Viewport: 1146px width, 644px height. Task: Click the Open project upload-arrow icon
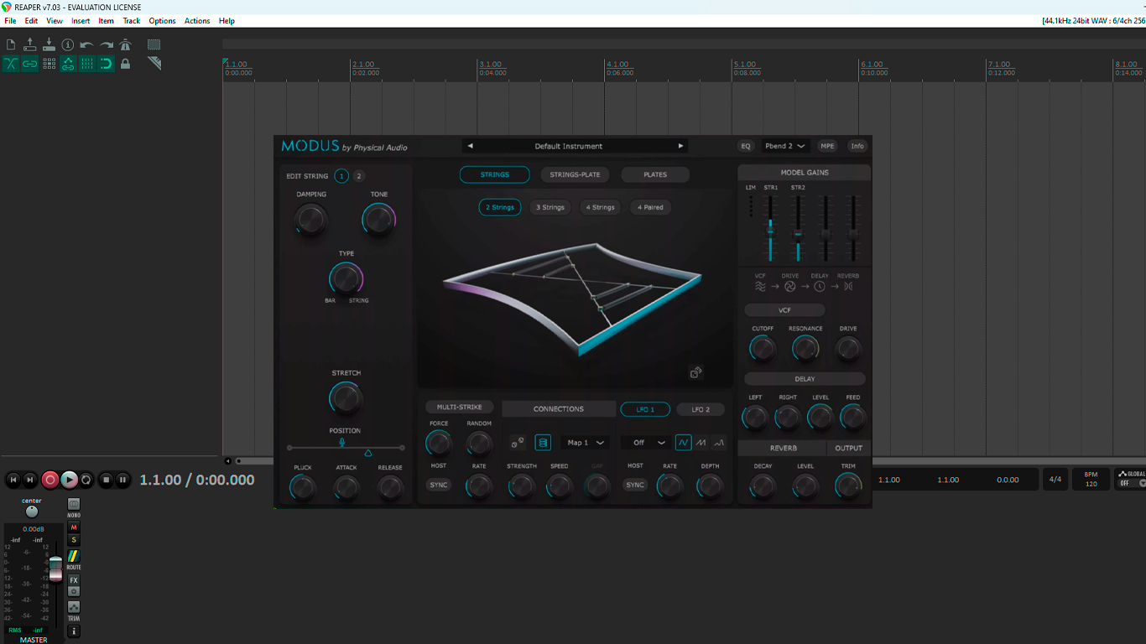29,44
